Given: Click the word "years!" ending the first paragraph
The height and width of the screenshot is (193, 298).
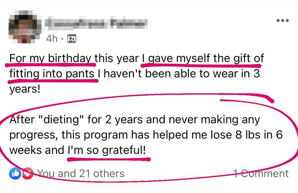Looking at the screenshot, I should [24, 88].
